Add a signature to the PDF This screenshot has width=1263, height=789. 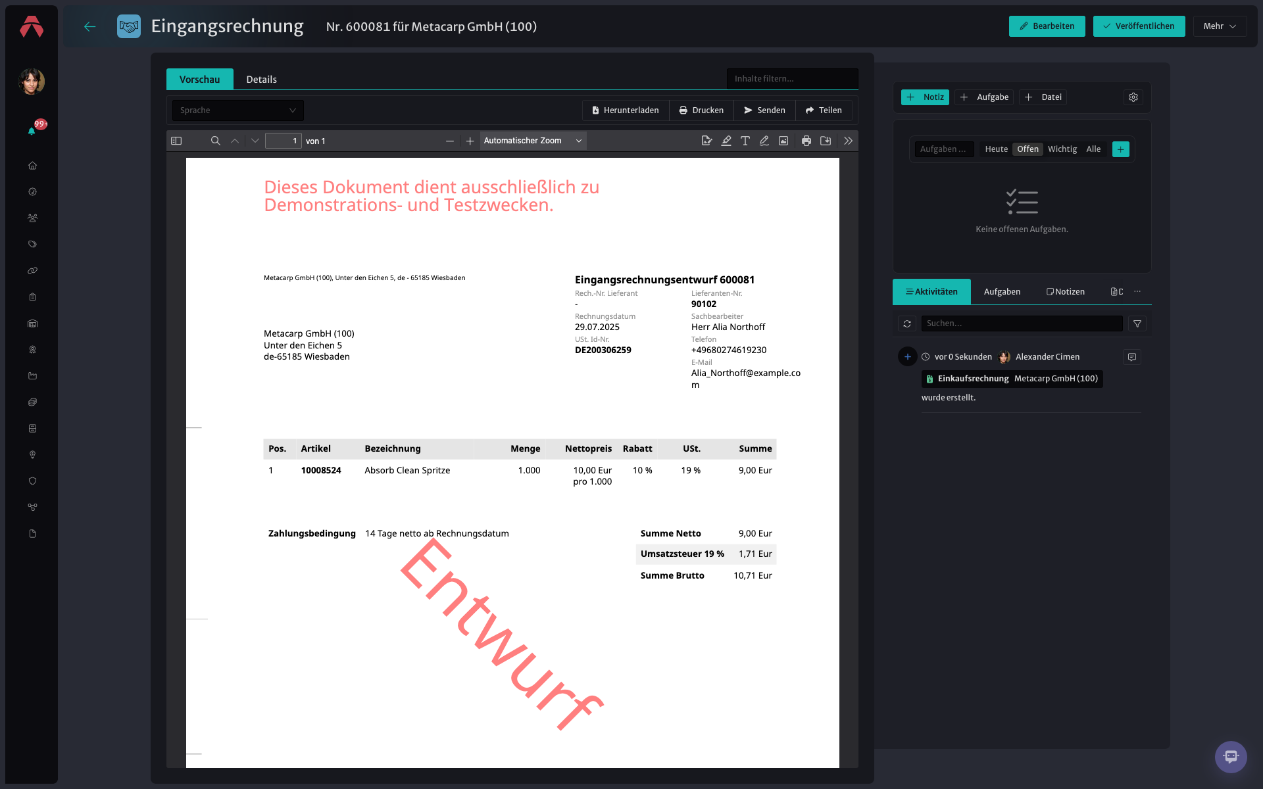pos(707,141)
